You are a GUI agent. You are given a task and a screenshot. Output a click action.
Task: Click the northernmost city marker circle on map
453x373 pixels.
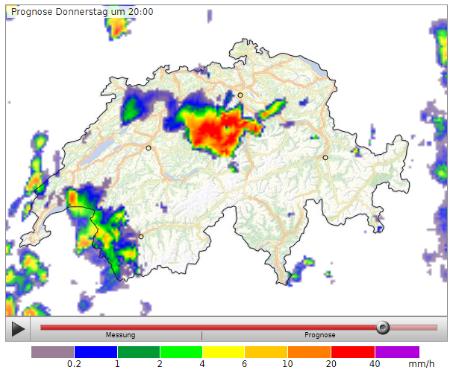[240, 95]
